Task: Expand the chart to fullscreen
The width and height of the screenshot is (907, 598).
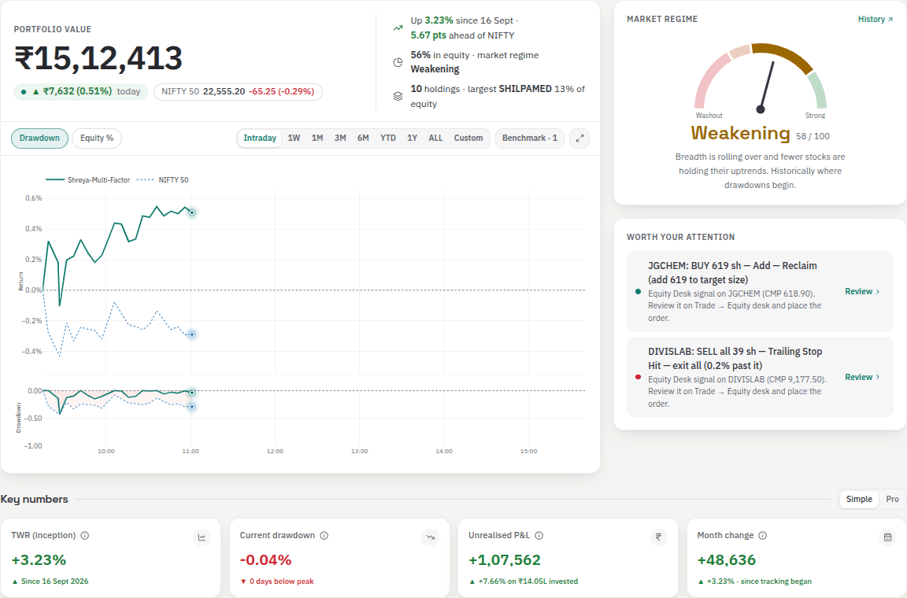Action: click(x=579, y=138)
